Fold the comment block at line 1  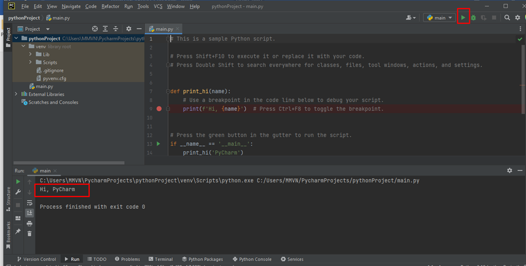tap(168, 39)
